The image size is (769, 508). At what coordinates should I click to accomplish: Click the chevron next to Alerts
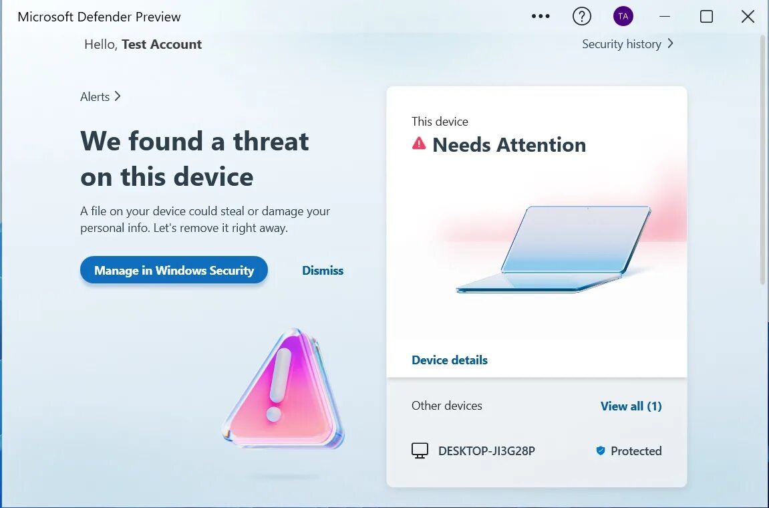117,96
